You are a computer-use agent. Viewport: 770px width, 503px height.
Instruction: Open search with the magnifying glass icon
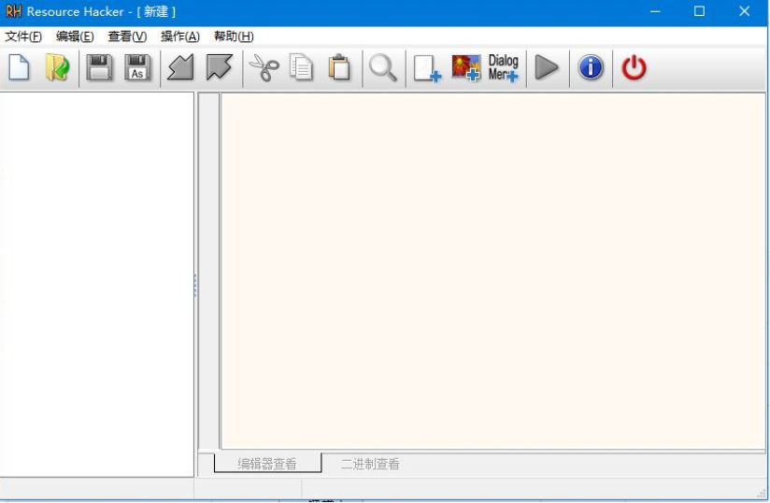(383, 68)
